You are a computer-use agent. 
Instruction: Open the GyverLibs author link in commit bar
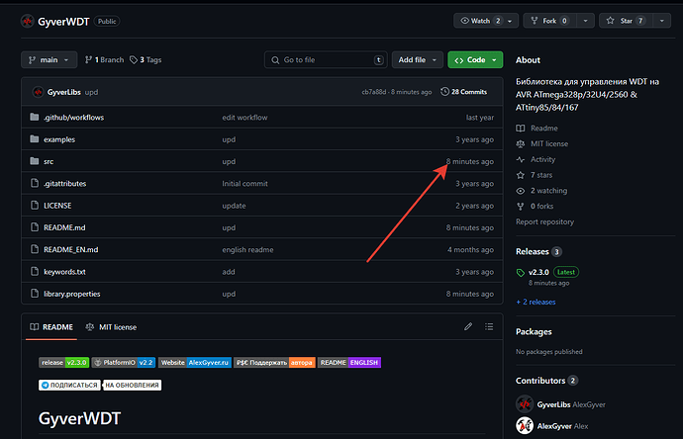click(x=63, y=92)
